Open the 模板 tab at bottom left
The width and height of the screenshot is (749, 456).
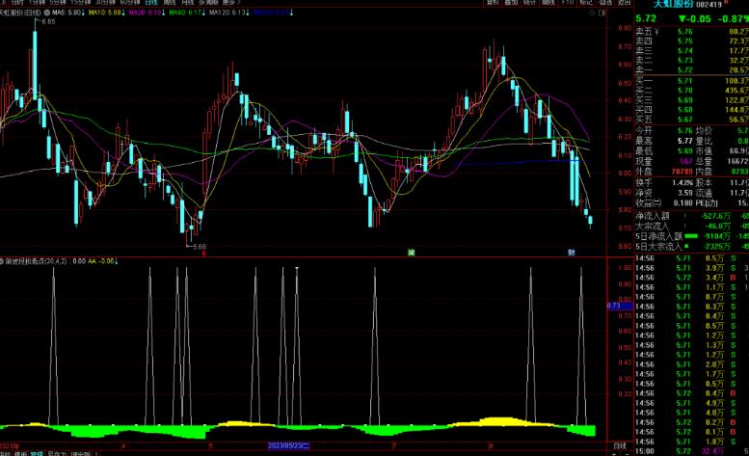click(20, 454)
